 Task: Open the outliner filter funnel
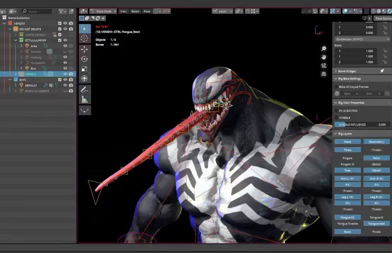coord(61,11)
